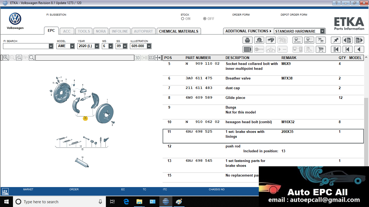Open the AUTOPART tab

(143, 31)
